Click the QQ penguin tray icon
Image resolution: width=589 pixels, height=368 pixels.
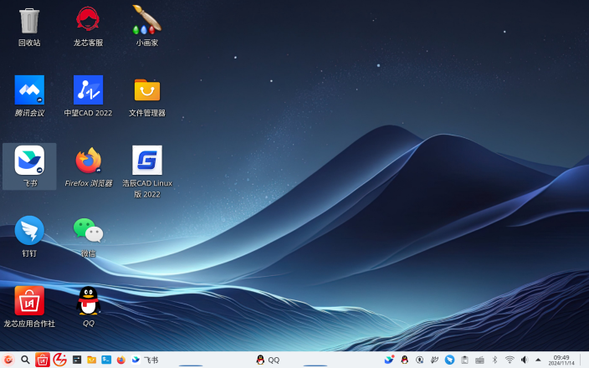pyautogui.click(x=405, y=360)
